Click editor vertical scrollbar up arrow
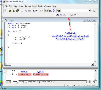The width and height of the screenshot is (101, 90). 95,25
